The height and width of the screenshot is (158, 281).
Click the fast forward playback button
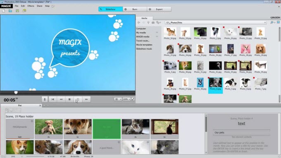(x=86, y=99)
